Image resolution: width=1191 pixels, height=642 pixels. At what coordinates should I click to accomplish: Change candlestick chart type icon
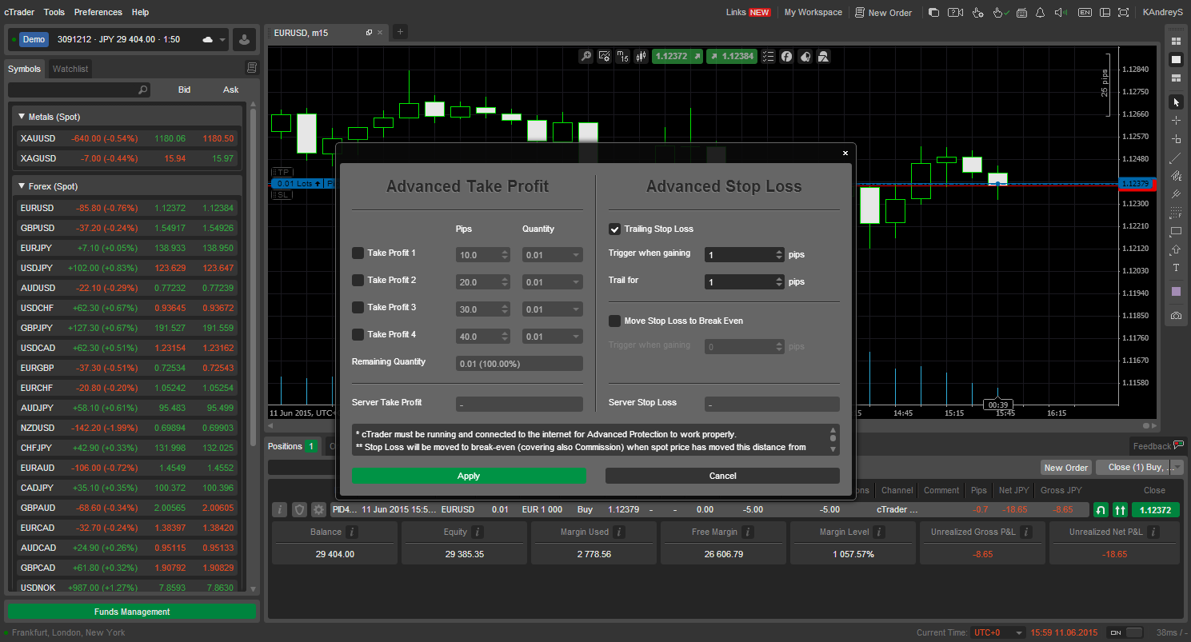click(x=640, y=56)
